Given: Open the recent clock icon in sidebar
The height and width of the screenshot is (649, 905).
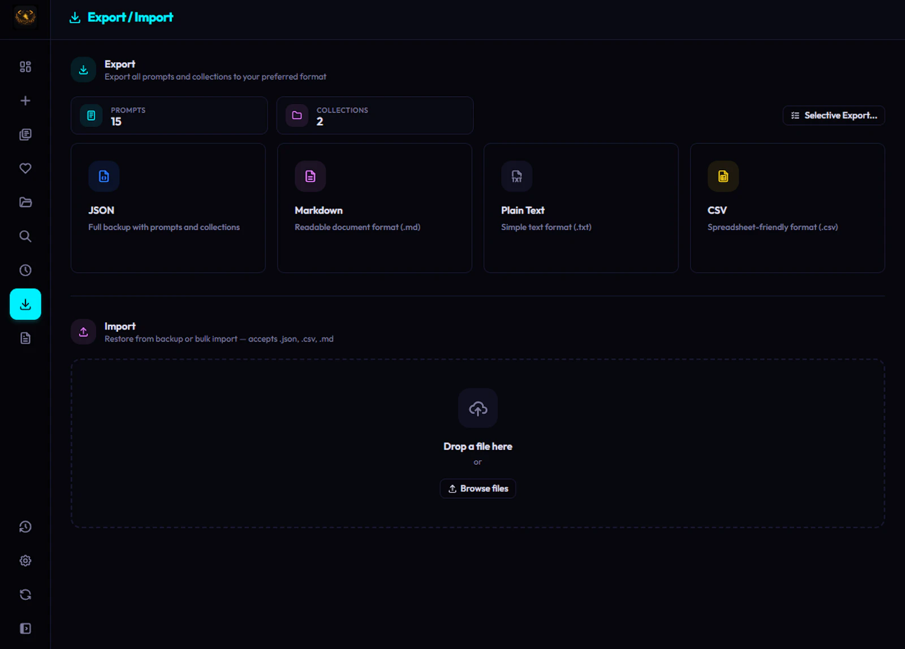Looking at the screenshot, I should click(25, 270).
